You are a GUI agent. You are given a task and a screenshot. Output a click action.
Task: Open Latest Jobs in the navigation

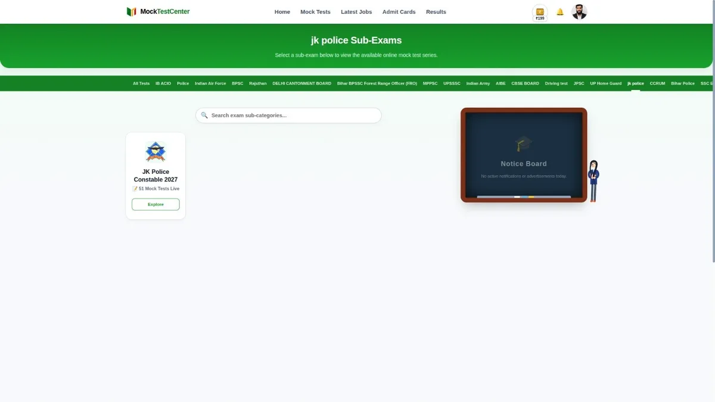point(356,12)
